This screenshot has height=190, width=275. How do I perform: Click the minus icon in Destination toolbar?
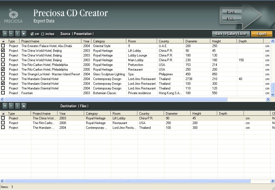[x=11, y=106]
